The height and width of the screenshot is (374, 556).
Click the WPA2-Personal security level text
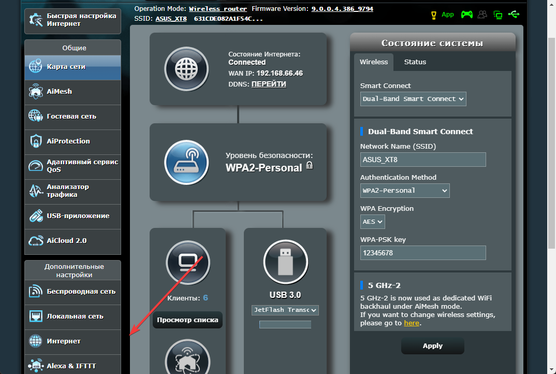(x=264, y=168)
